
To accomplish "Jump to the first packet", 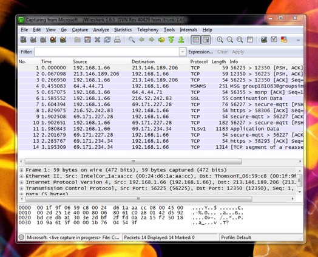I will tap(171, 39).
